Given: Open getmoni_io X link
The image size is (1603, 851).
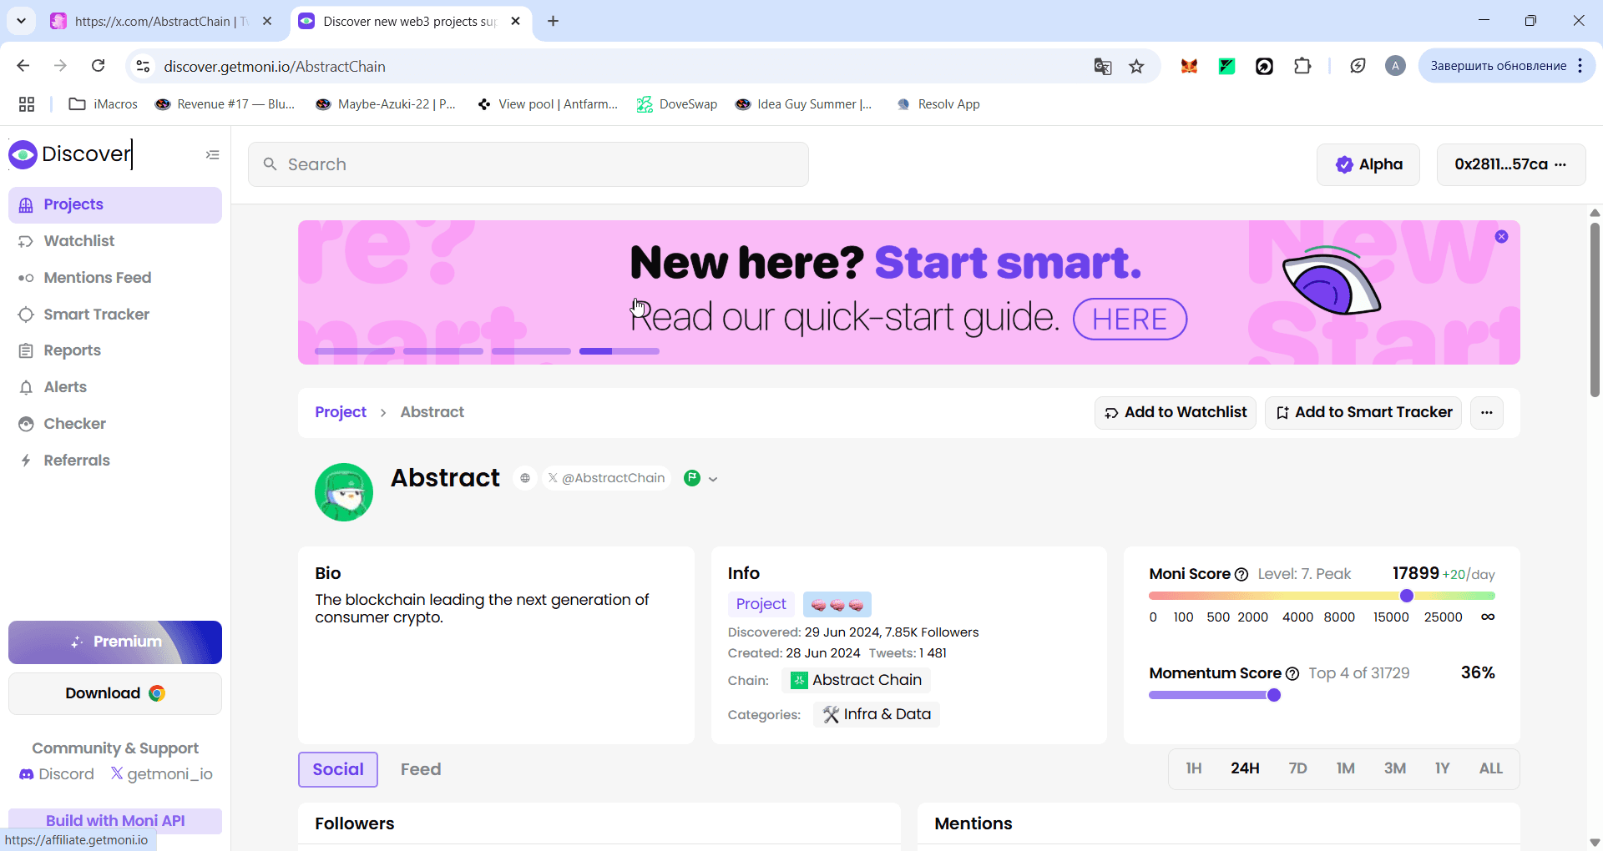Looking at the screenshot, I should click(162, 775).
